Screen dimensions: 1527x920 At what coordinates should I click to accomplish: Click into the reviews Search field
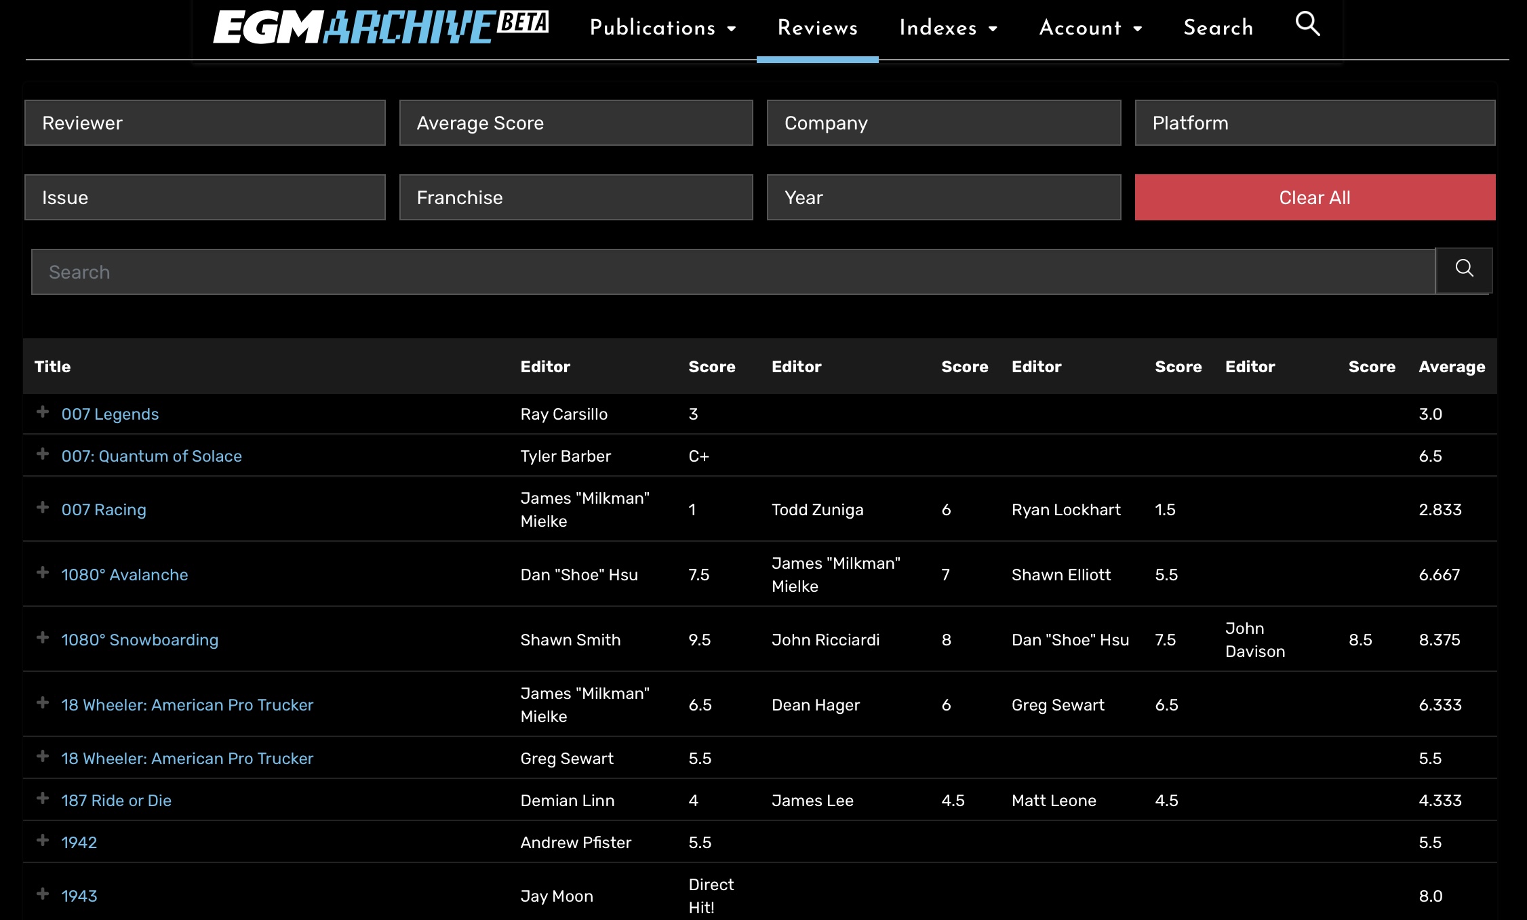pyautogui.click(x=733, y=272)
